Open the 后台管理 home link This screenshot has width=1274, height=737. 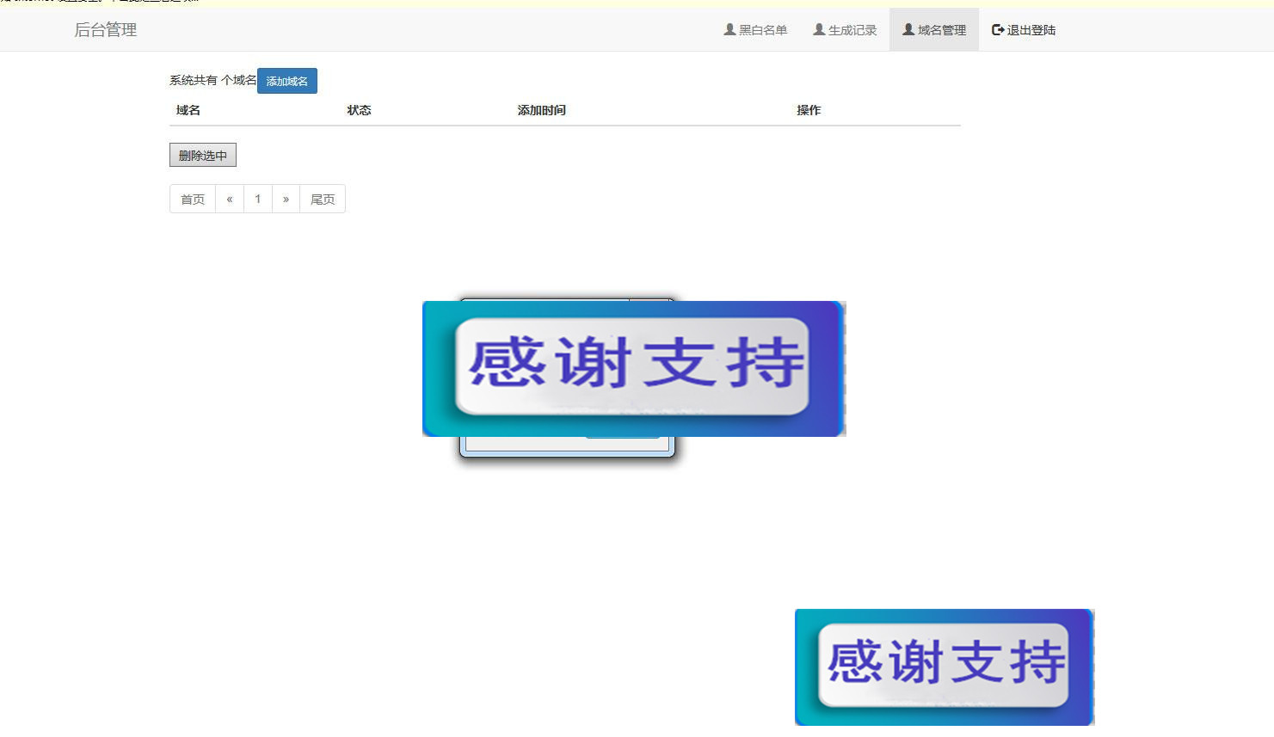coord(105,29)
